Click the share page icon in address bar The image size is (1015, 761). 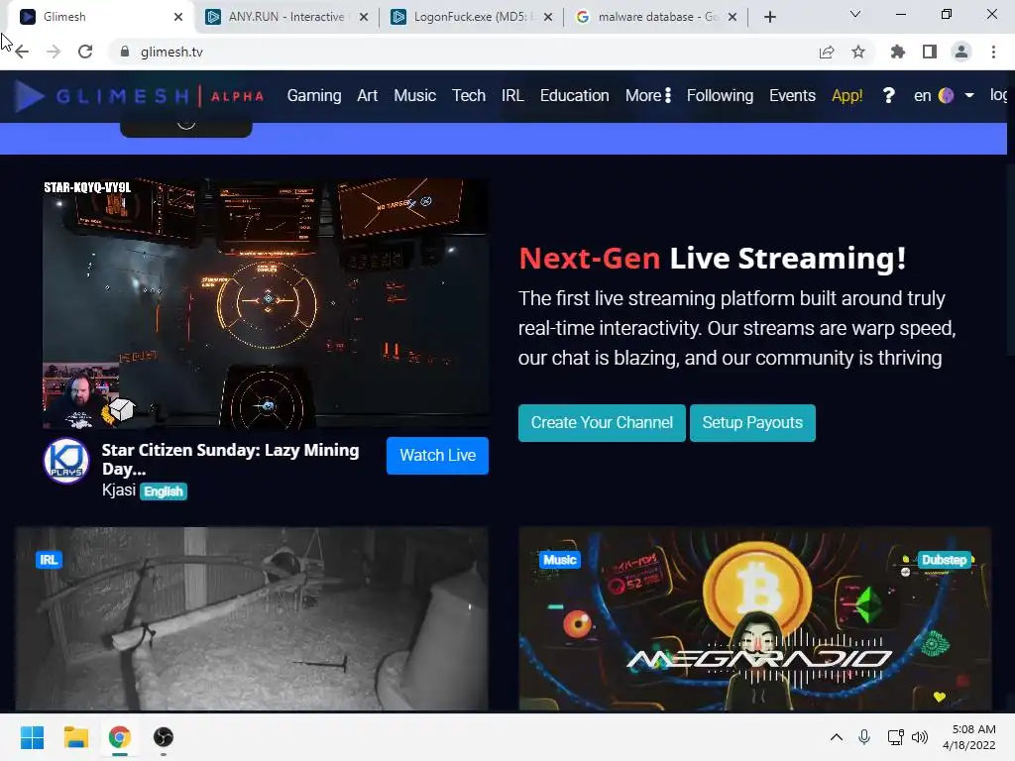tap(827, 52)
